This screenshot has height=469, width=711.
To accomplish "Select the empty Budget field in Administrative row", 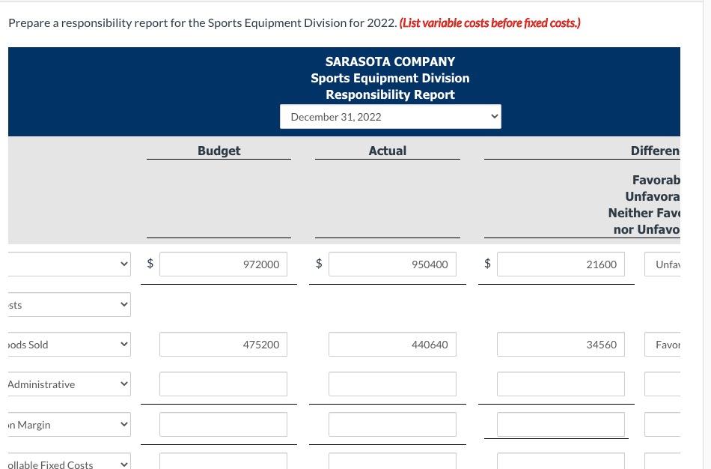I will click(223, 384).
